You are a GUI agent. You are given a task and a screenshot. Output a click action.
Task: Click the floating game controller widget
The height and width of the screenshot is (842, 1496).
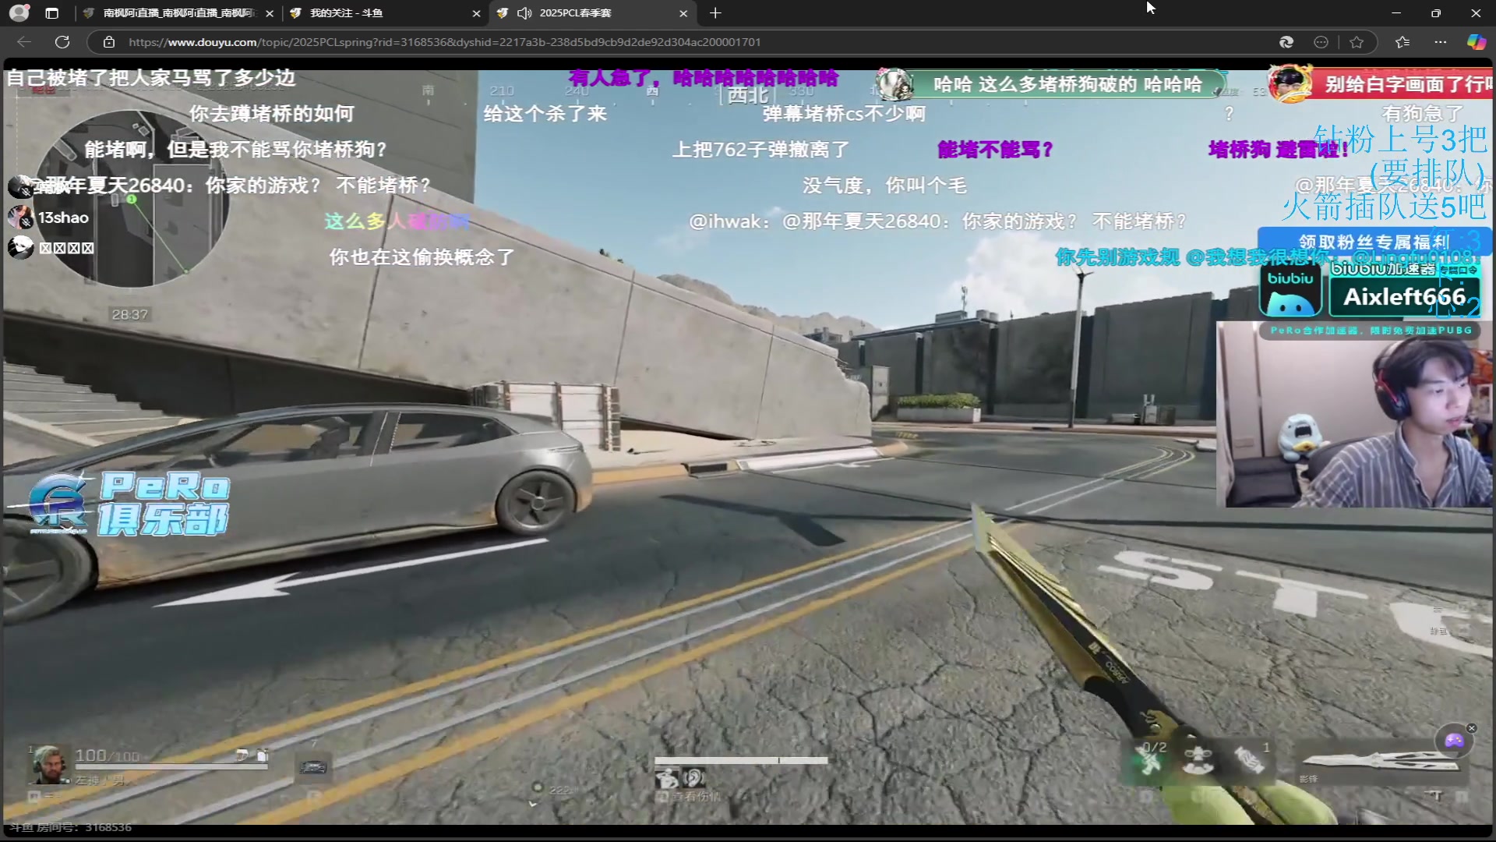tap(1453, 741)
